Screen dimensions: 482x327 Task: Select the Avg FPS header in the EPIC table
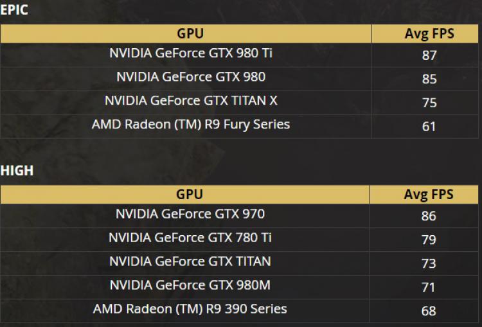(429, 34)
